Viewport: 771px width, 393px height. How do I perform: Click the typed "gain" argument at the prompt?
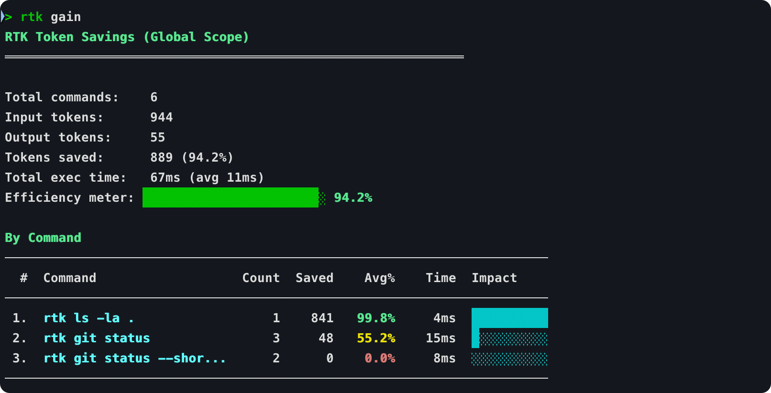(66, 17)
